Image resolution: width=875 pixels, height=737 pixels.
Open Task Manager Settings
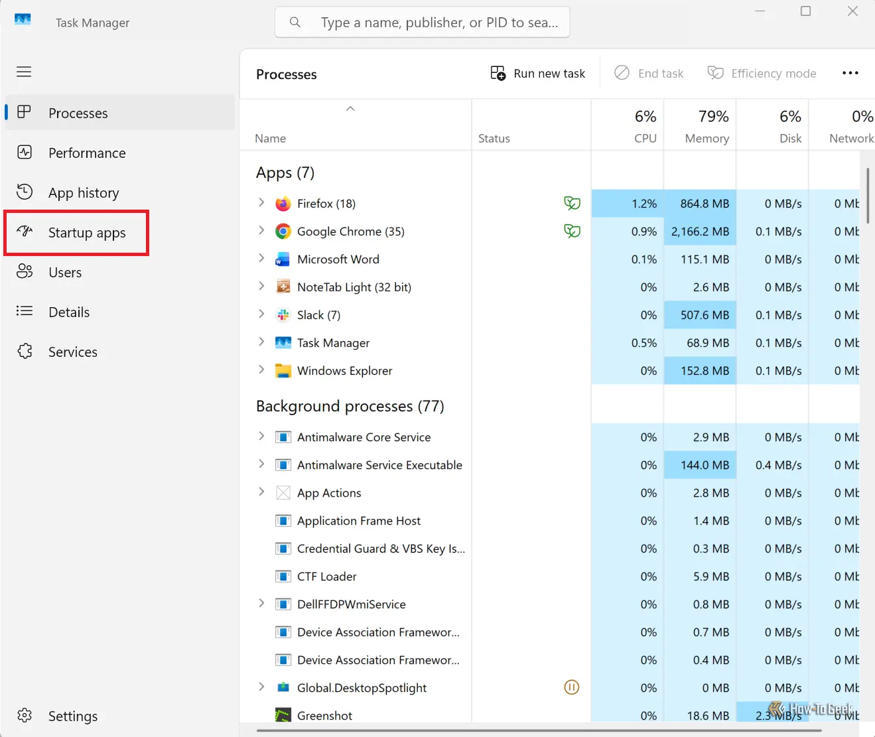pos(120,716)
